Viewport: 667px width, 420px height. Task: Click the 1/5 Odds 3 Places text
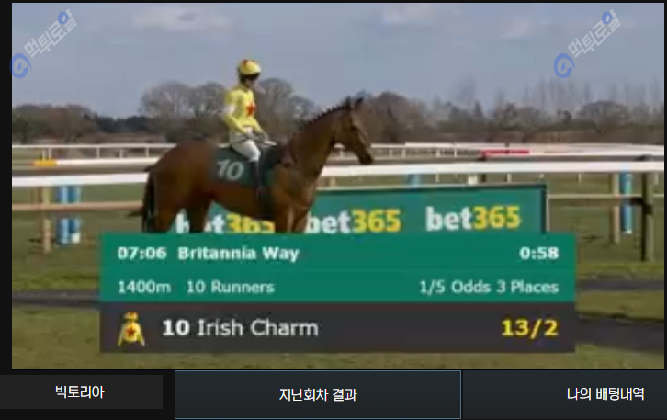click(489, 288)
